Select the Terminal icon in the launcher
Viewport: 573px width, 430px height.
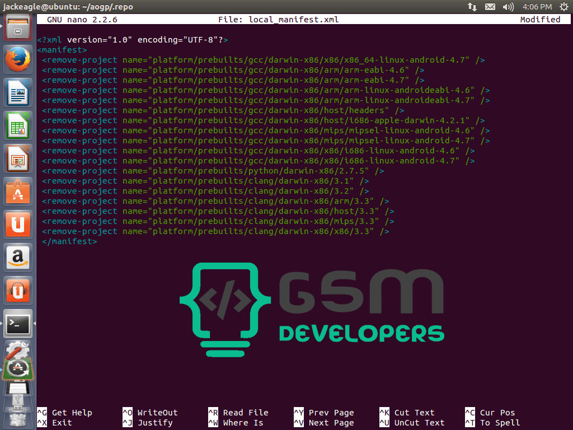point(17,324)
